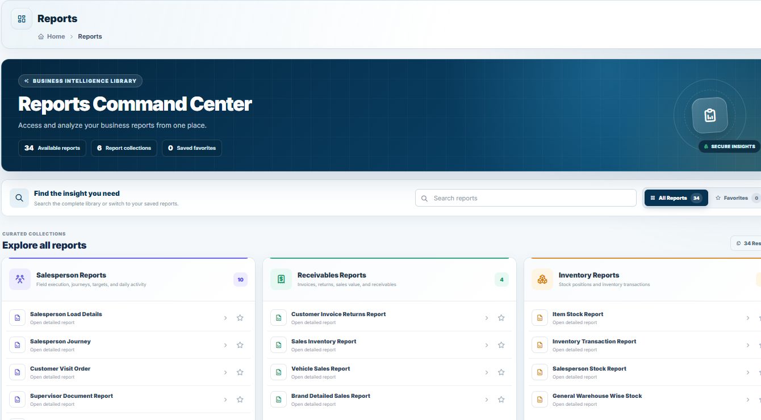Click the Inventory Reports collection icon
Viewport: 761px width, 420px height.
point(542,279)
